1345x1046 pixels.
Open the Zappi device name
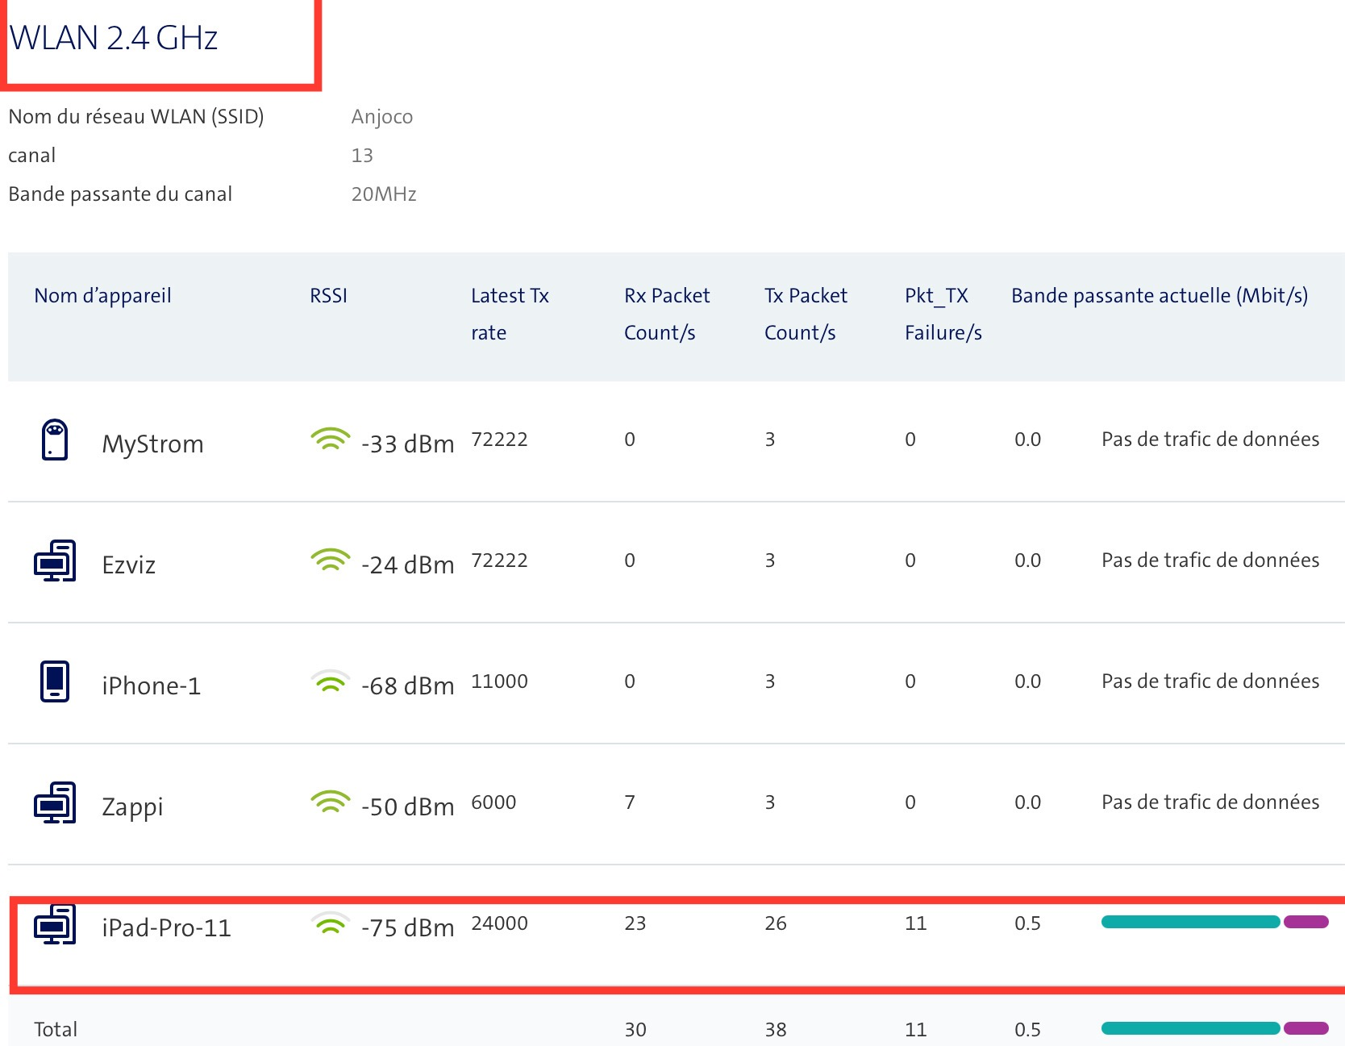tap(132, 806)
